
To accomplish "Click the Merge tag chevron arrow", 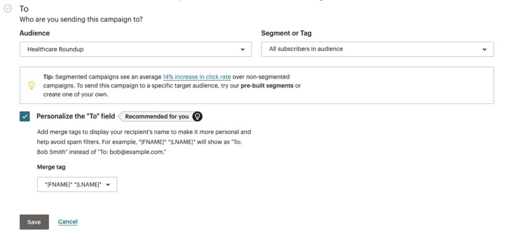I will point(108,184).
